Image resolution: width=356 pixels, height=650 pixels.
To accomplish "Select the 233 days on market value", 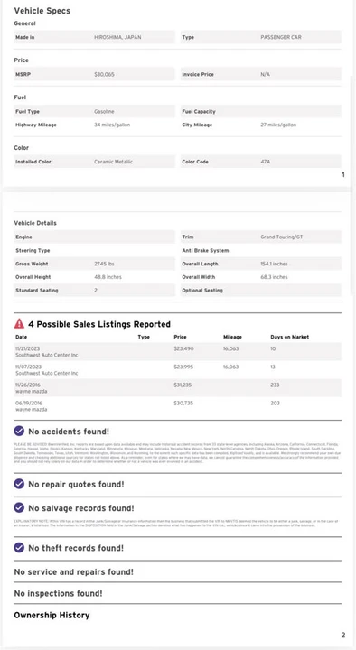I will pyautogui.click(x=275, y=385).
